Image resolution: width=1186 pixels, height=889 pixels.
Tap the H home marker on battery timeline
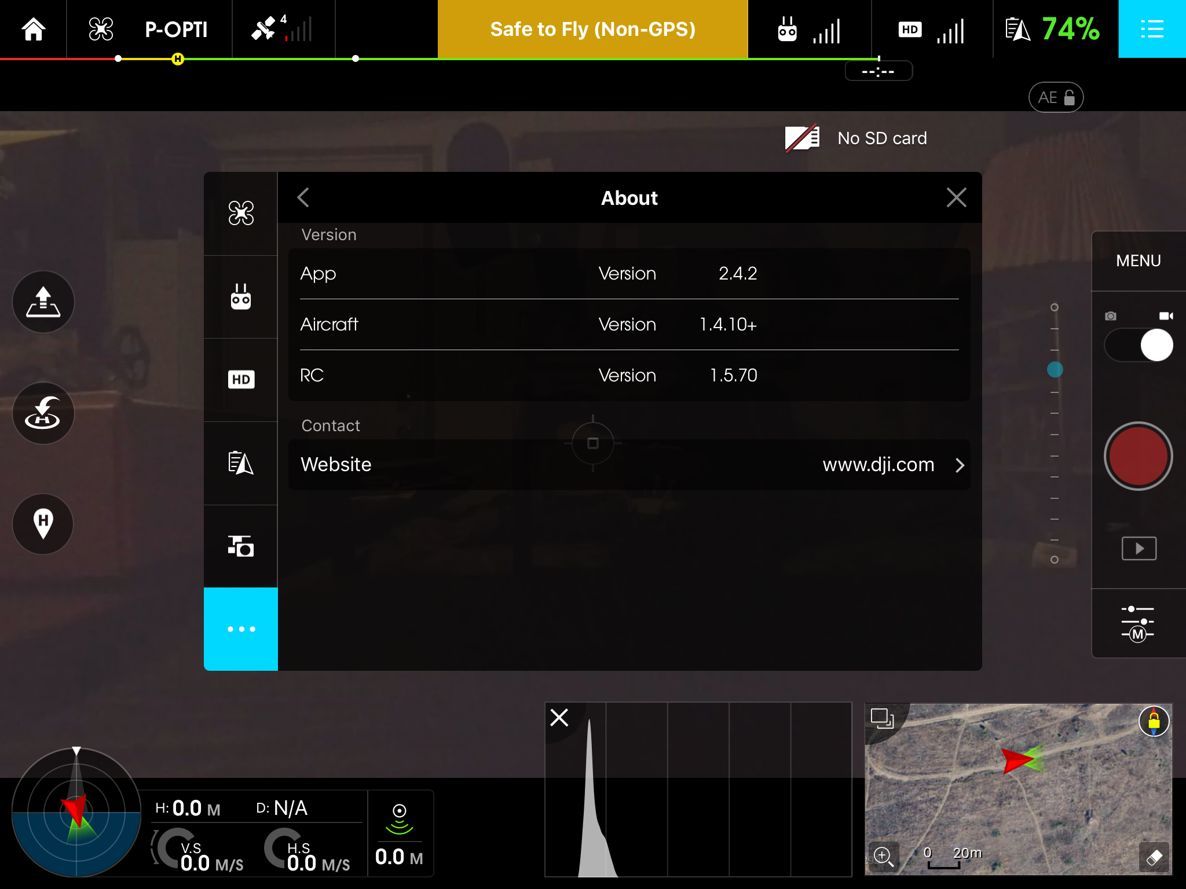click(x=178, y=58)
